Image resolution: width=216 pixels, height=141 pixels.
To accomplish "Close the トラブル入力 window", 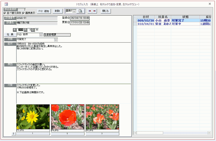I will click(x=210, y=4).
